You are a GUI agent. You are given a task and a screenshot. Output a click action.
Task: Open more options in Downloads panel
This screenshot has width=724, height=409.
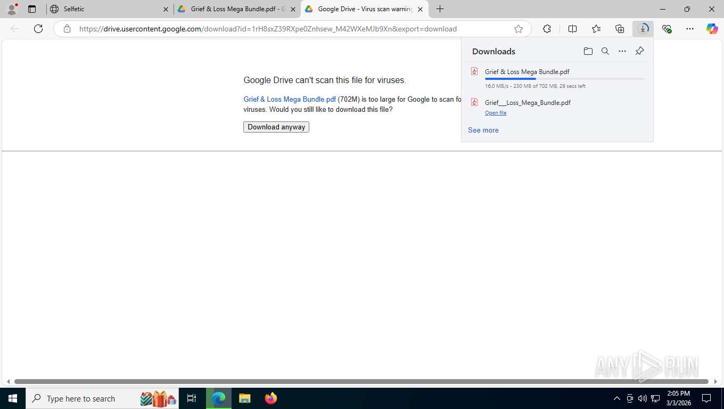[x=622, y=51]
